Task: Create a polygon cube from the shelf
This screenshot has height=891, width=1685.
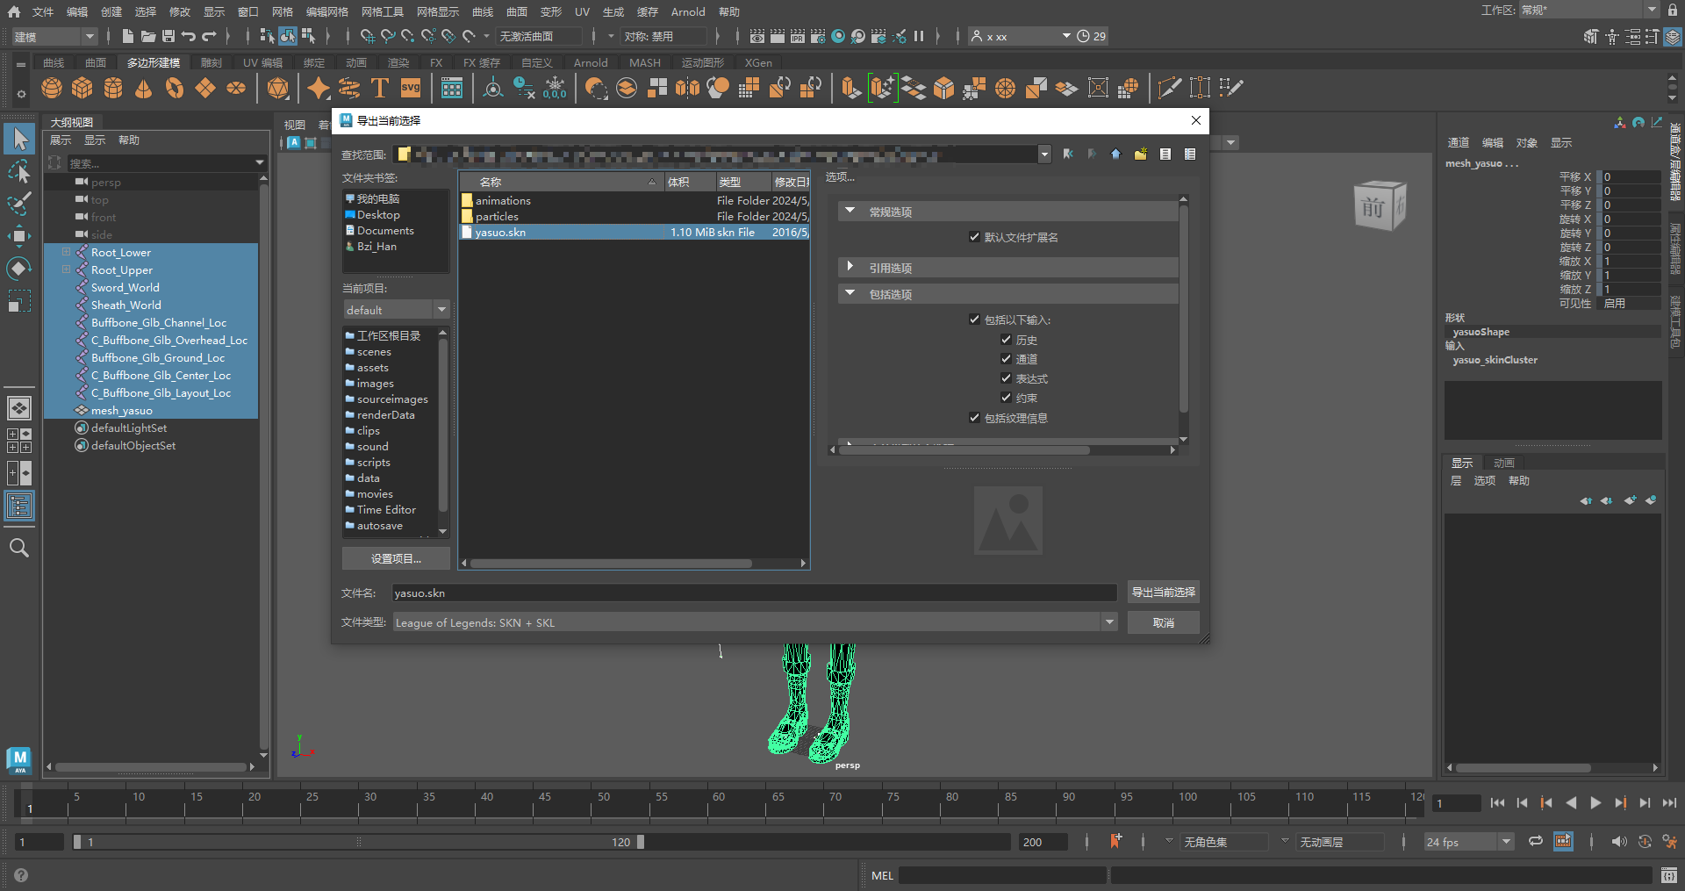Action: click(82, 88)
